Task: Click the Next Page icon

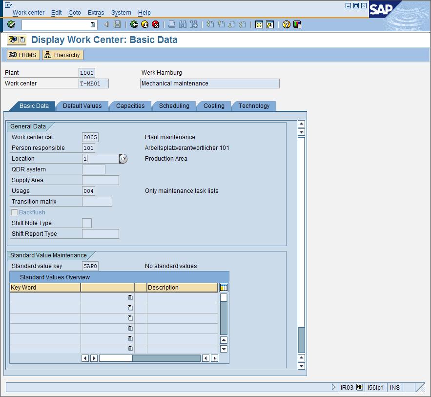Action: (232, 24)
